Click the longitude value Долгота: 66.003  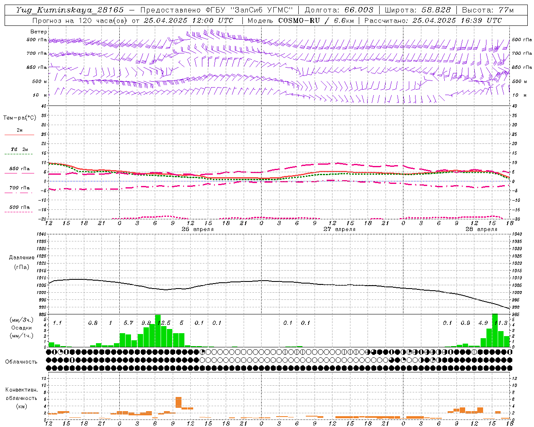(x=339, y=10)
